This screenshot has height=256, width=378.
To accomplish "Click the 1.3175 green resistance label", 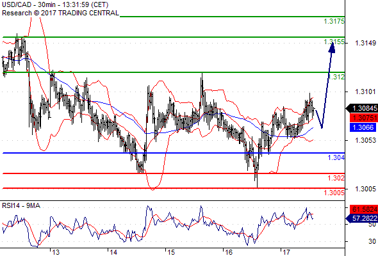I will [x=334, y=21].
